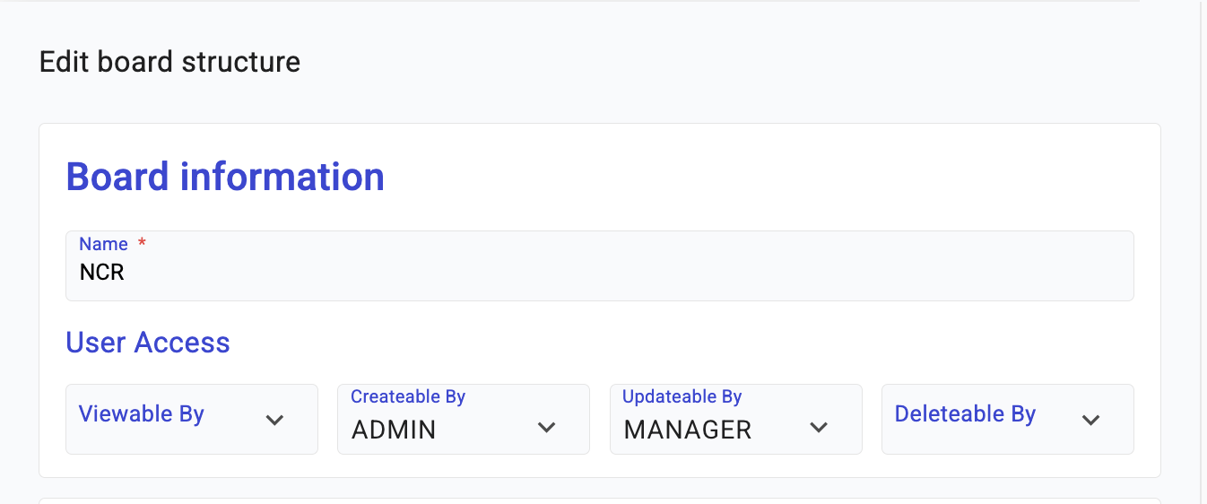The height and width of the screenshot is (504, 1207).
Task: Click the red required asterisk beside Name
Action: point(142,244)
